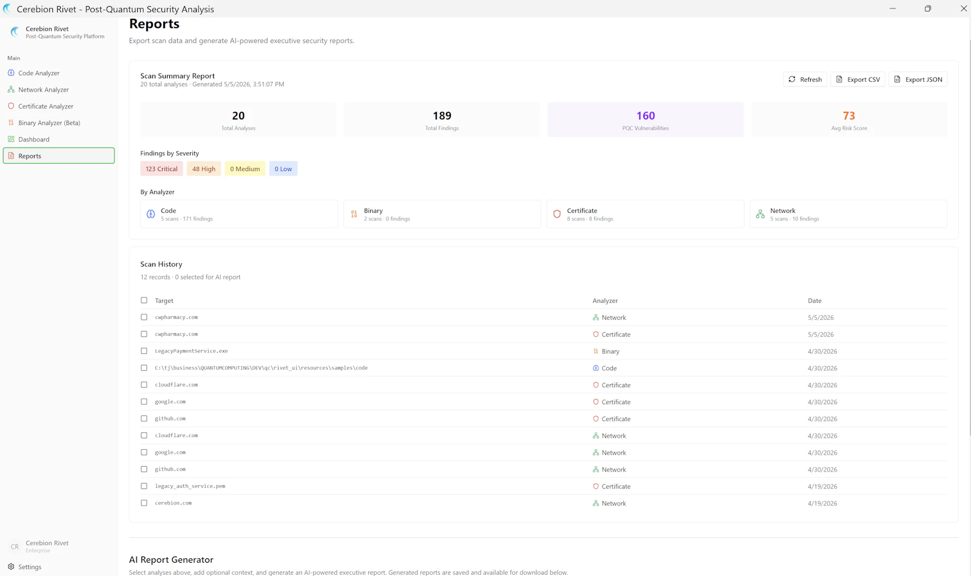Check the google.com Network scan row
971x576 pixels.
[x=144, y=452]
